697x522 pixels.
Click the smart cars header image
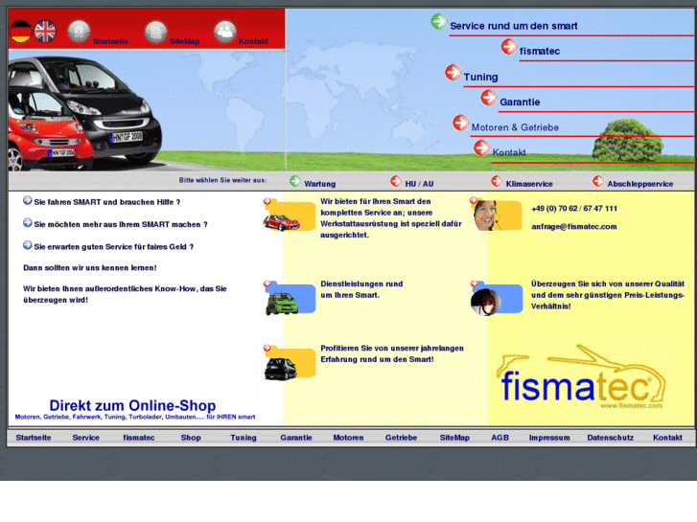click(x=84, y=113)
